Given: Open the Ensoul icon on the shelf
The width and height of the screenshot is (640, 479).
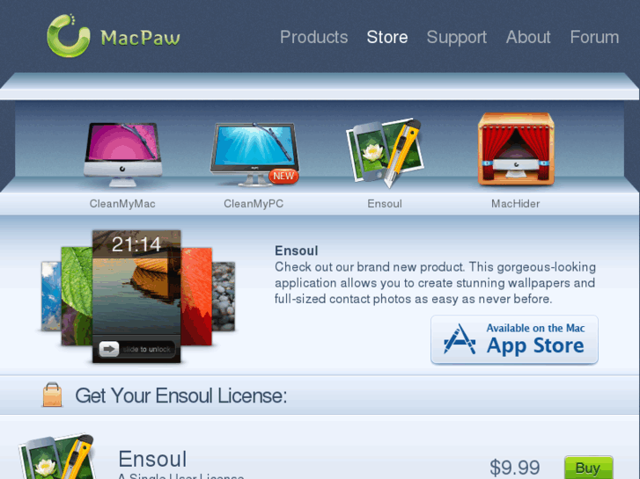Looking at the screenshot, I should tap(385, 153).
